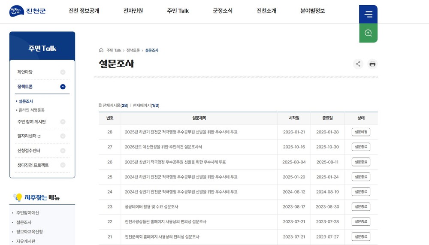
Task: Click the home icon in breadcrumb
Action: coord(101,50)
